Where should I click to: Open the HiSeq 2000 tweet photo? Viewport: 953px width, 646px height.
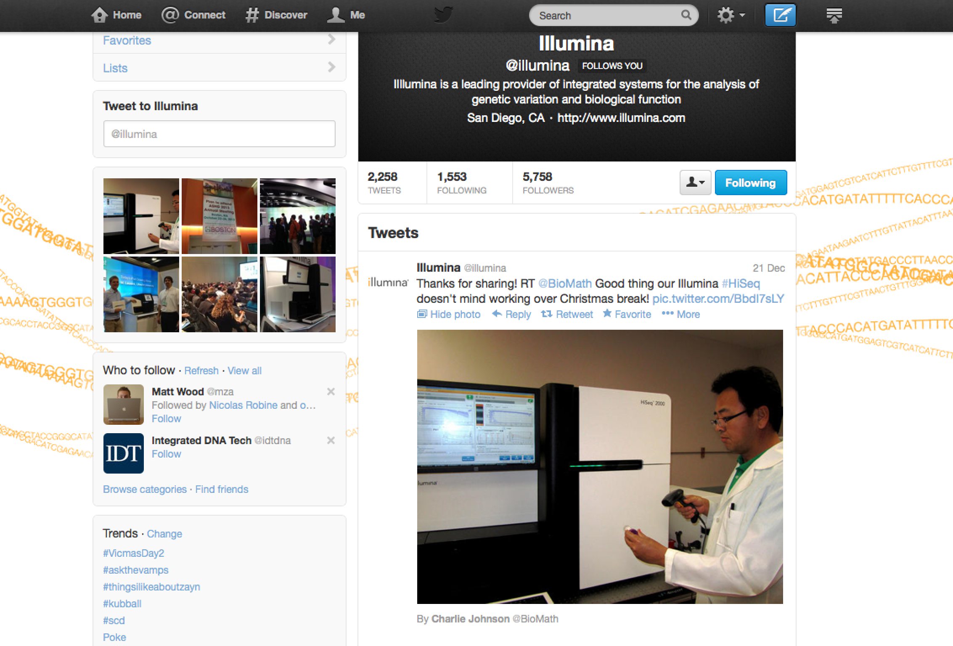tap(600, 467)
